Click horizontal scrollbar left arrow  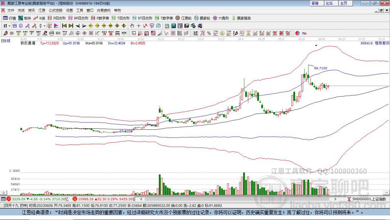click(141, 199)
